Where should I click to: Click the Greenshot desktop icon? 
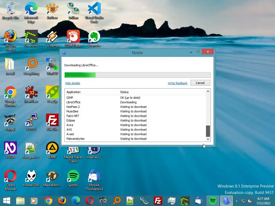[31, 39]
